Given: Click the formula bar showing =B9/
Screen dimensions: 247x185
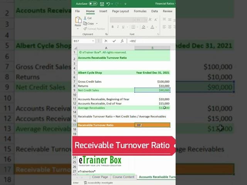Looking at the screenshot, I should [x=151, y=41].
